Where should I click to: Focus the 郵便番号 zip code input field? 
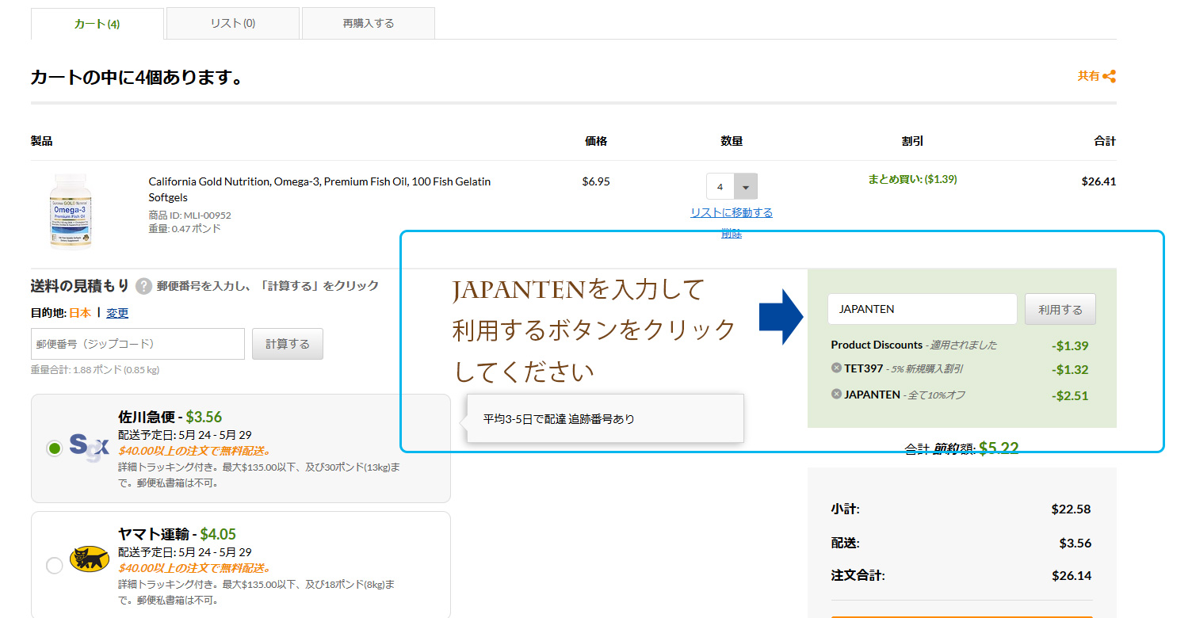click(x=138, y=344)
